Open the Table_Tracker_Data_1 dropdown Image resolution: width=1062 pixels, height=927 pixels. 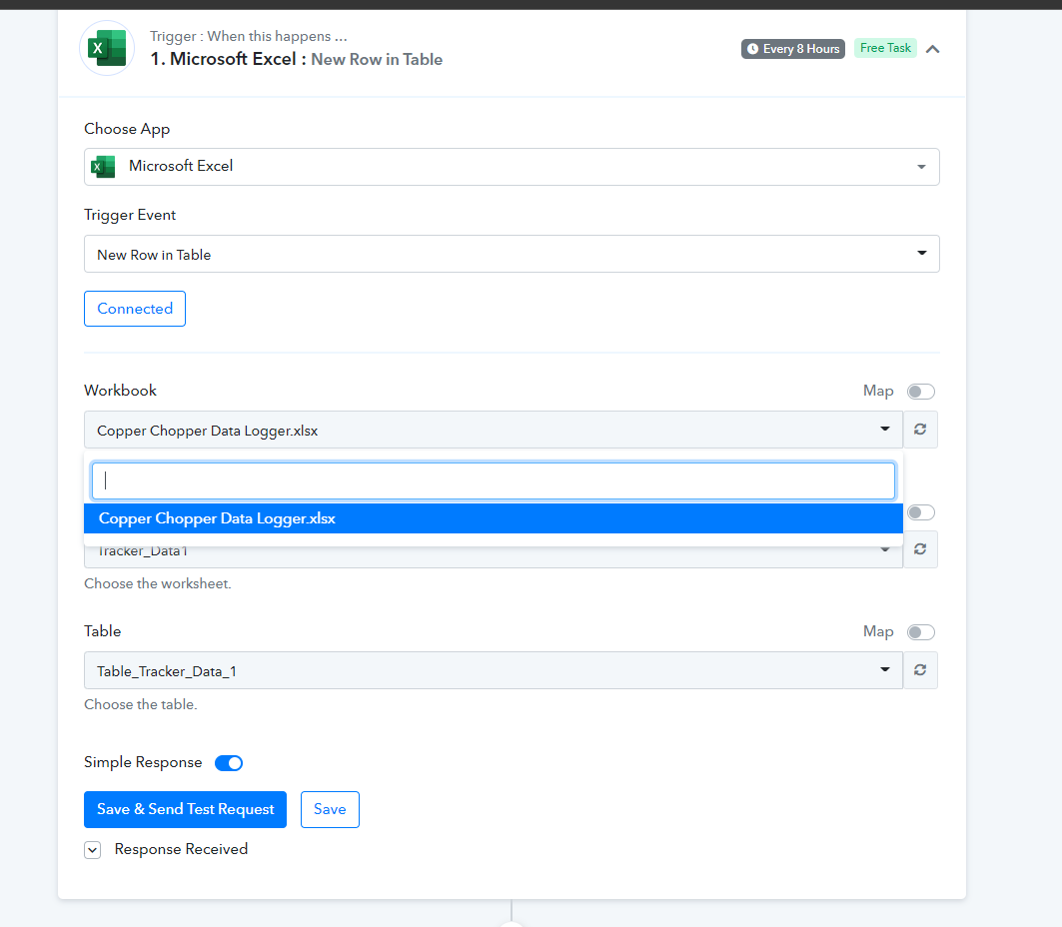pyautogui.click(x=494, y=670)
